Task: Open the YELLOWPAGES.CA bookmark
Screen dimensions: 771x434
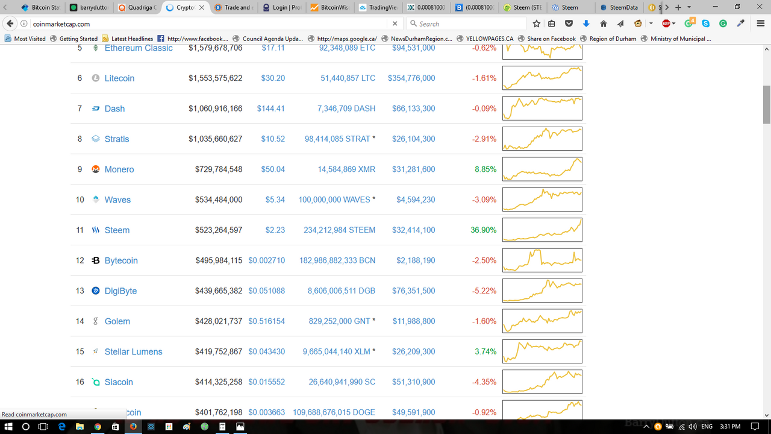Action: [485, 39]
